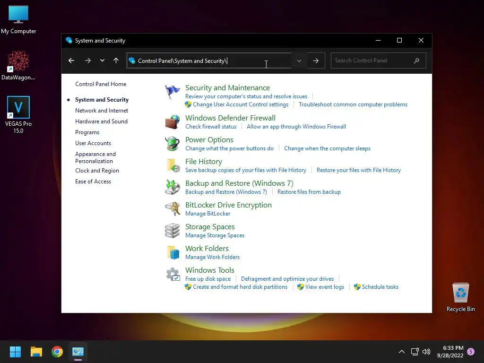Select Hardware and Sound category
Image resolution: width=484 pixels, height=363 pixels.
pos(101,121)
